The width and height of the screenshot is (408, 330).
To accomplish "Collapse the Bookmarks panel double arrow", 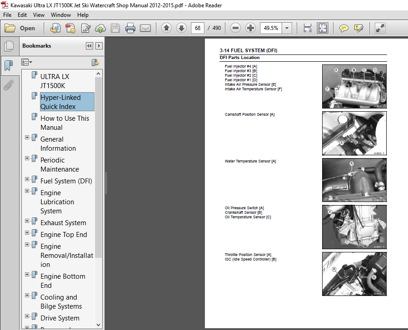I will point(89,46).
